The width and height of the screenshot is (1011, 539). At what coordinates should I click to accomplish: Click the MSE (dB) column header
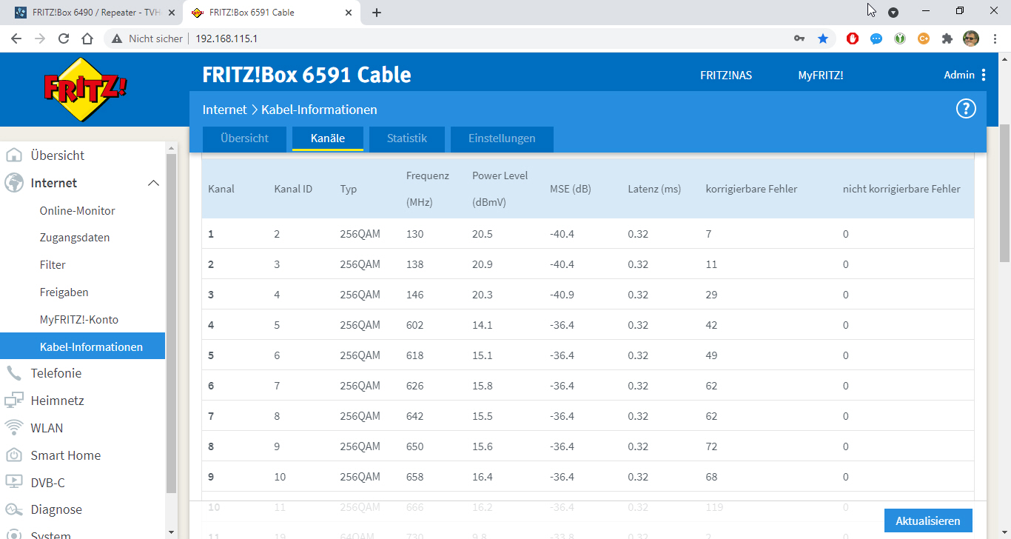coord(571,189)
